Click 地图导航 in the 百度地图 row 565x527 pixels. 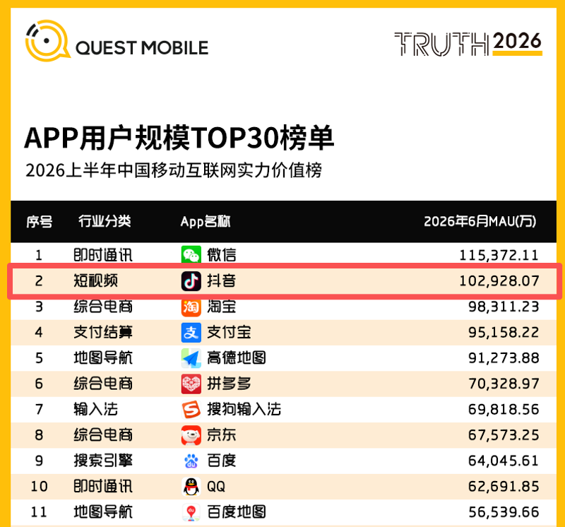[x=103, y=512]
